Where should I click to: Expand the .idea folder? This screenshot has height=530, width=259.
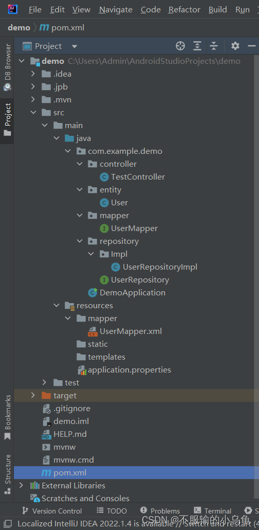tap(33, 74)
